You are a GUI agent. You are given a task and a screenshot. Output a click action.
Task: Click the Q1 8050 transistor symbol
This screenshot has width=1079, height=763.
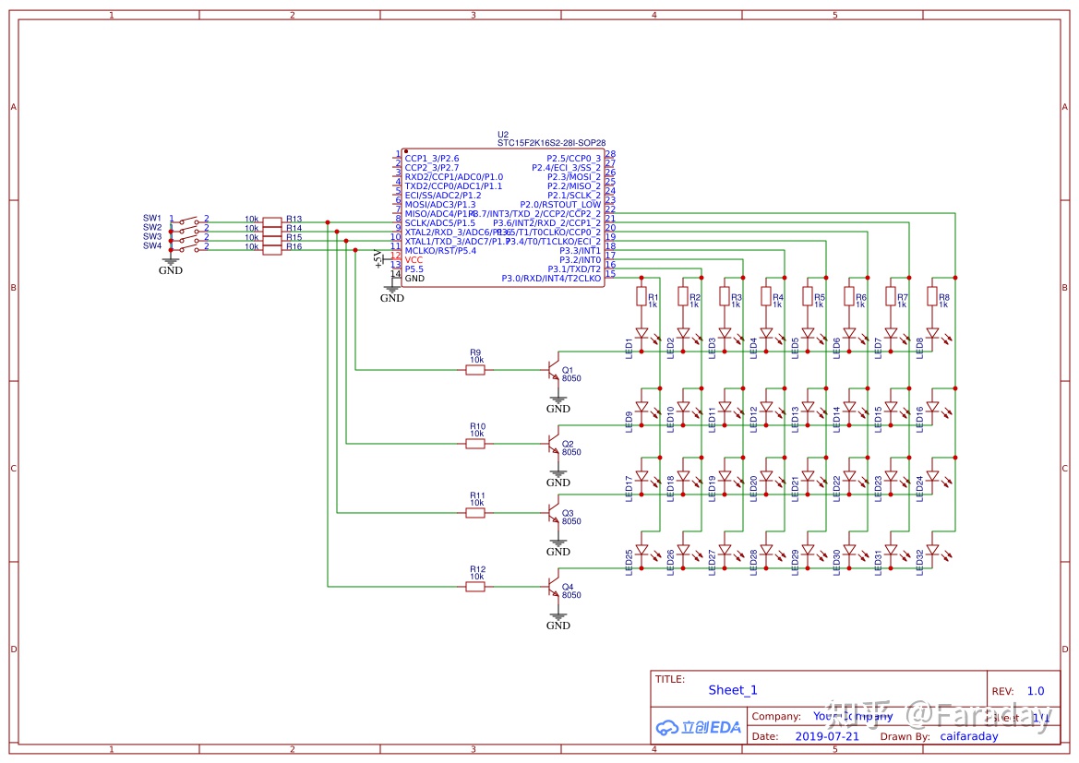click(552, 370)
